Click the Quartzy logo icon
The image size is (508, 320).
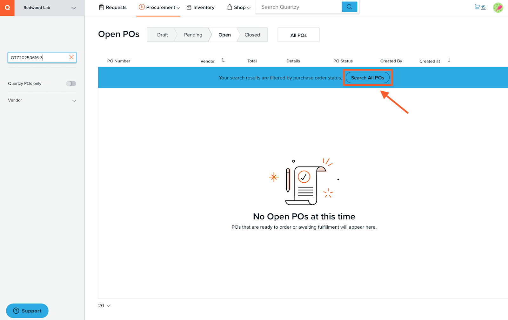(x=7, y=7)
